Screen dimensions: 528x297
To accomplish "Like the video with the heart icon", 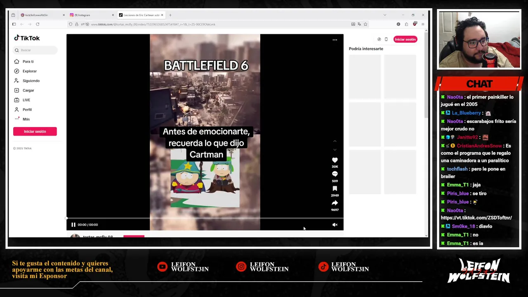I will [335, 160].
